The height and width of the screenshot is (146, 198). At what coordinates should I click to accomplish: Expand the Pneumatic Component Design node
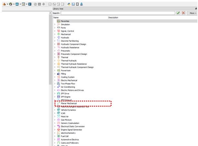(55, 54)
